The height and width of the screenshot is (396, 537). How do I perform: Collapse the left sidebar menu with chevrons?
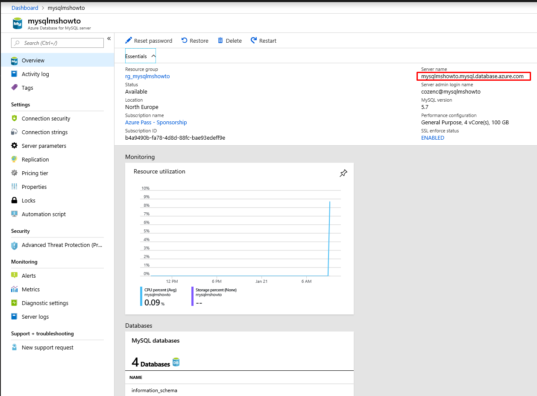tap(109, 38)
